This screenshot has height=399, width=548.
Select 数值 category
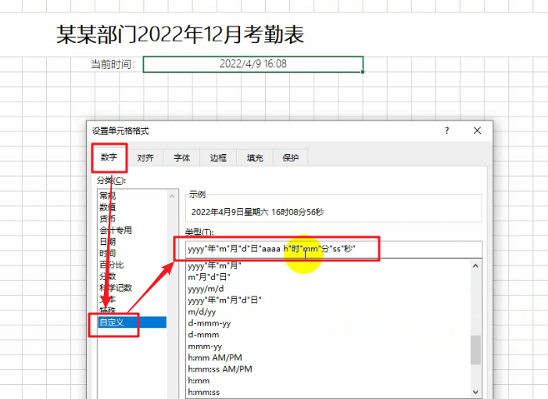[108, 207]
